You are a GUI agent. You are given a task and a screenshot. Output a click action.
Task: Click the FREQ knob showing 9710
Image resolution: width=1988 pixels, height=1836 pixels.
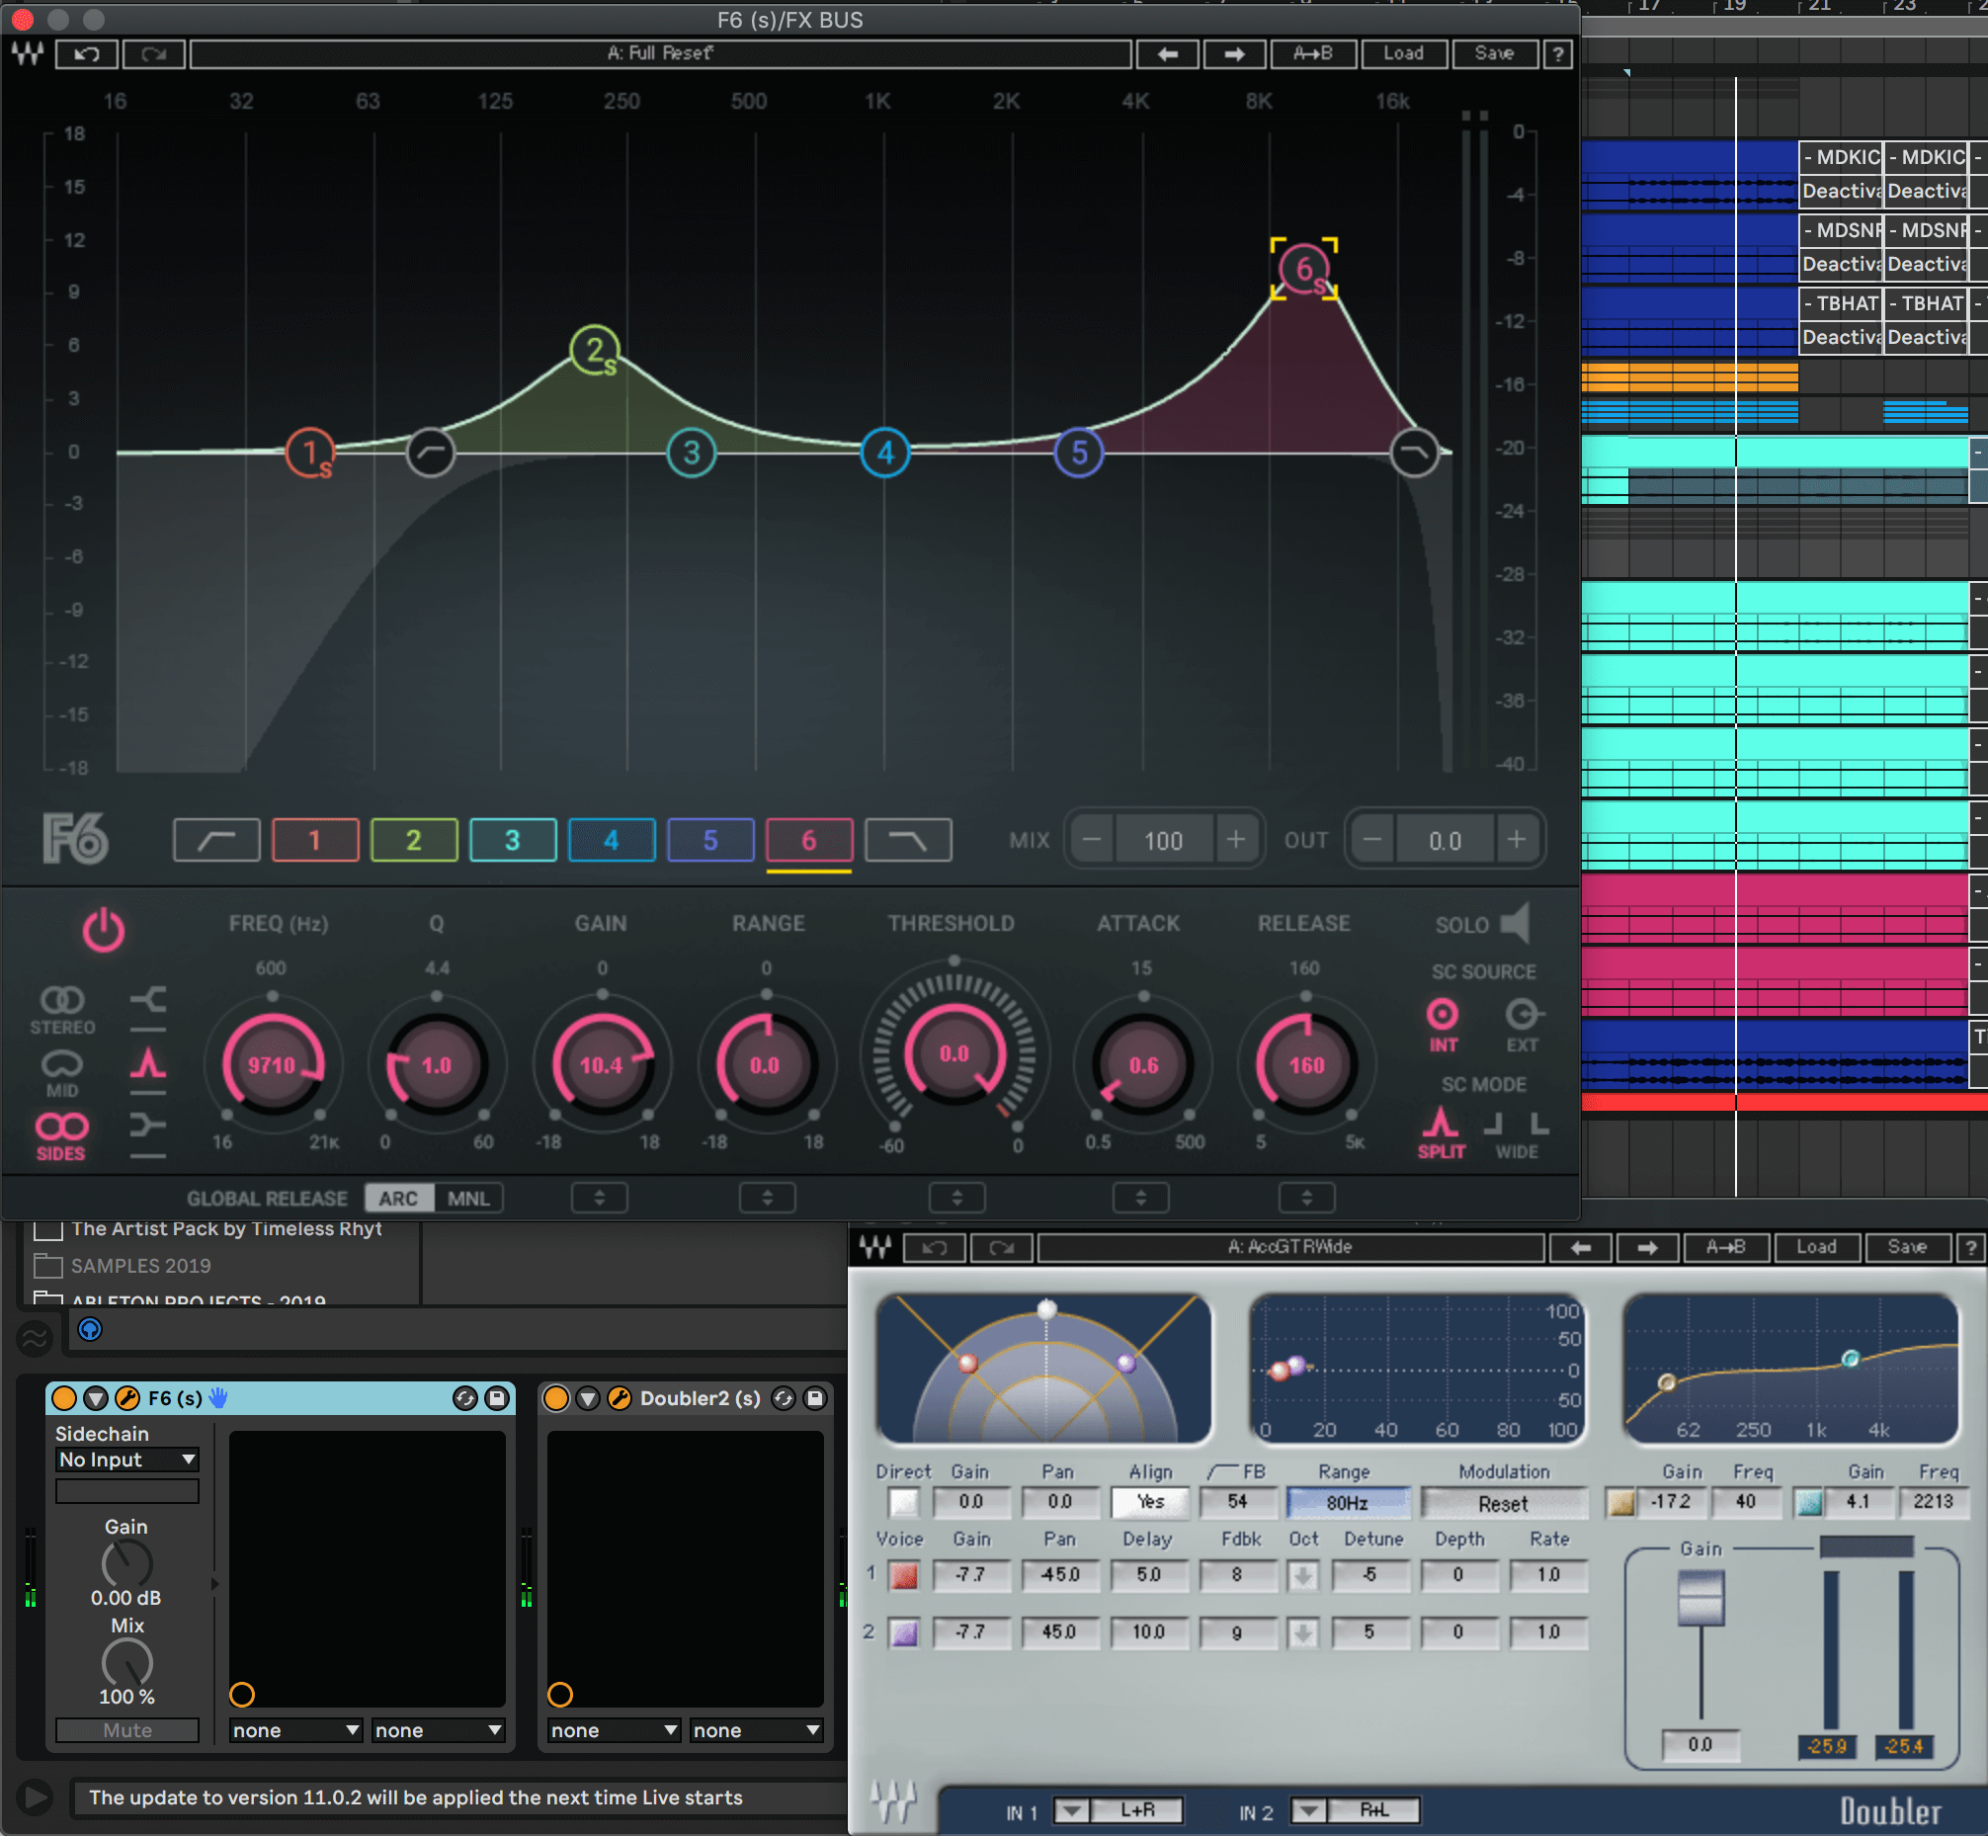click(x=273, y=1065)
